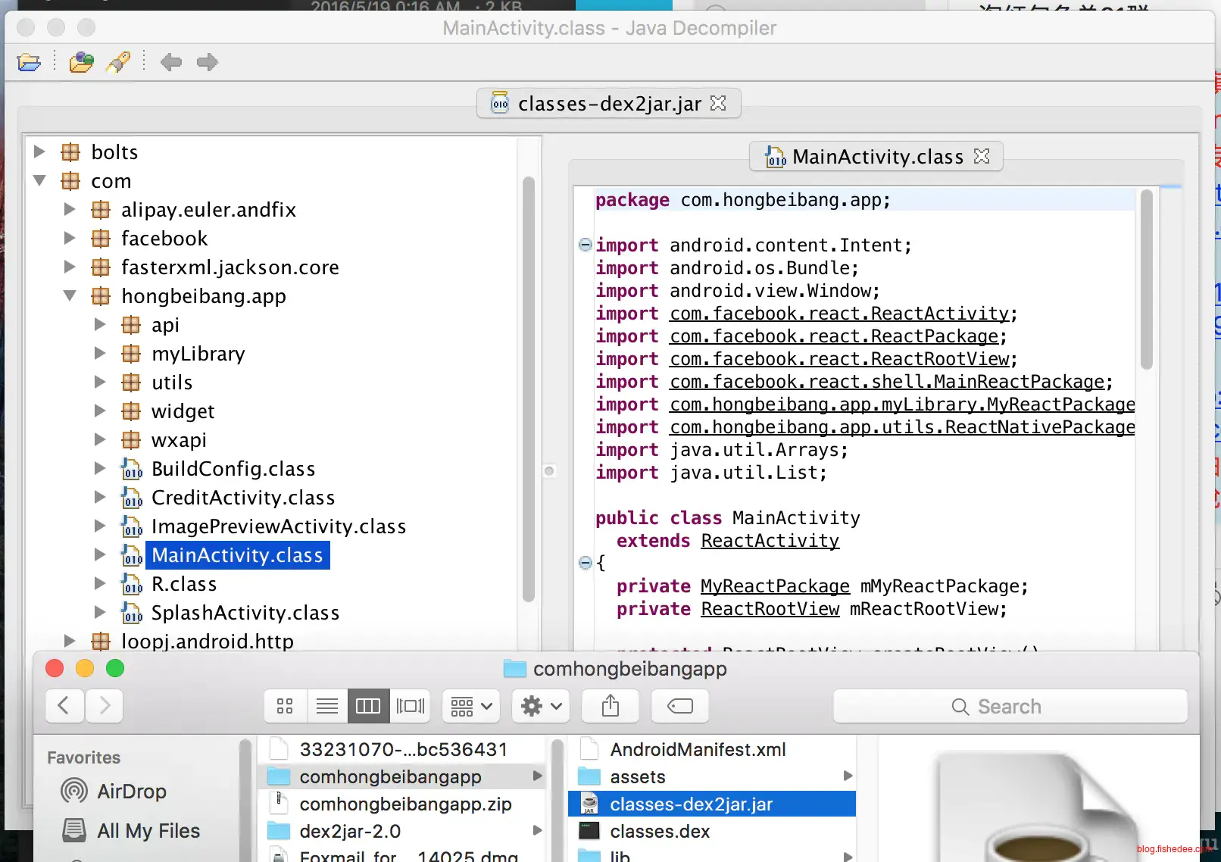The height and width of the screenshot is (862, 1221).
Task: Click the Tags icon in Finder toolbar
Action: [679, 705]
